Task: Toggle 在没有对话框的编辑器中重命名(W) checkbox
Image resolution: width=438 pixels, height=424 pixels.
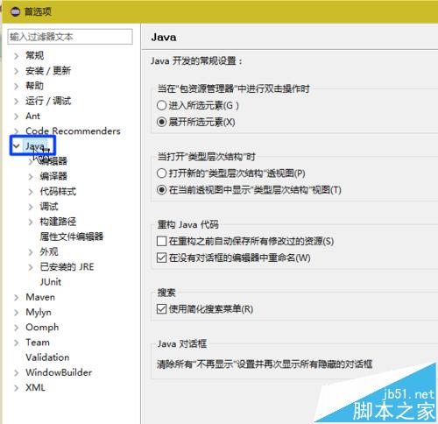Action: tap(161, 258)
